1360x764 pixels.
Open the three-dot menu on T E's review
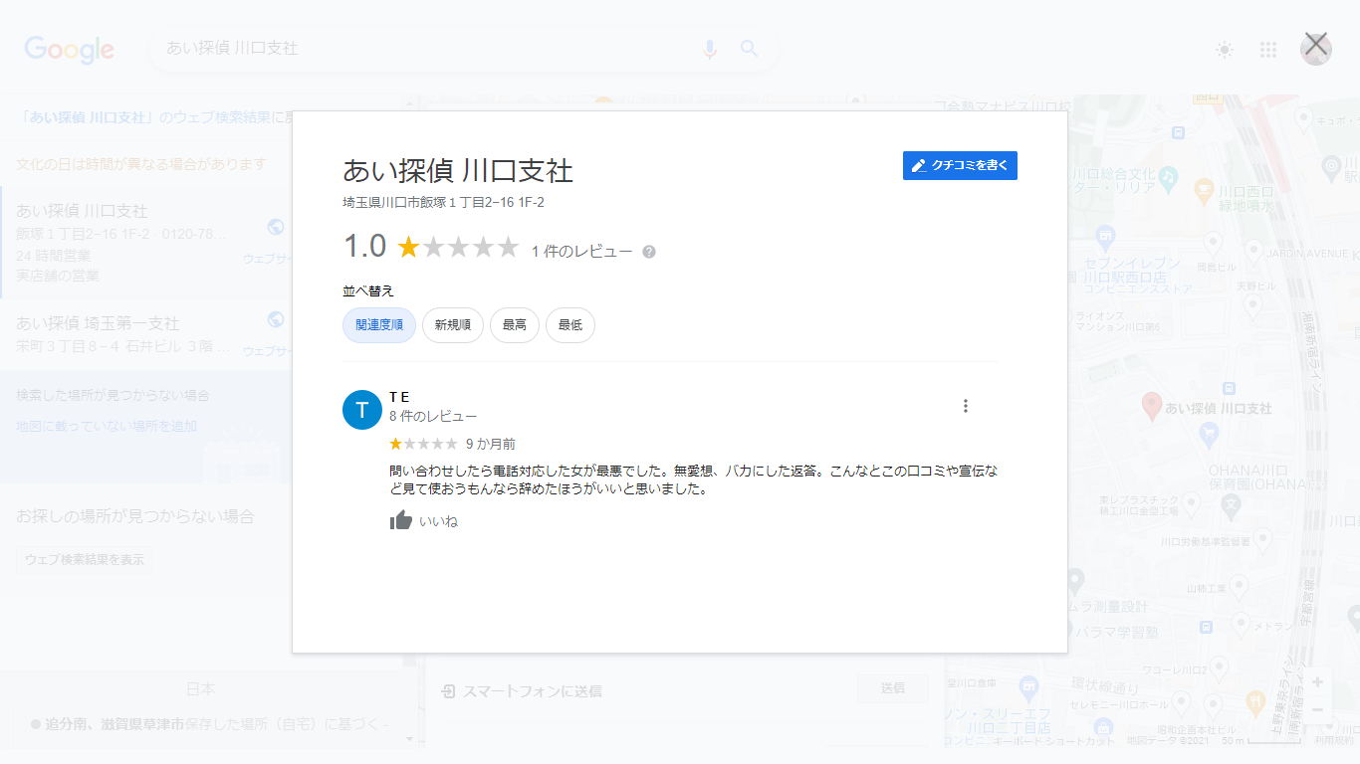[x=965, y=406]
